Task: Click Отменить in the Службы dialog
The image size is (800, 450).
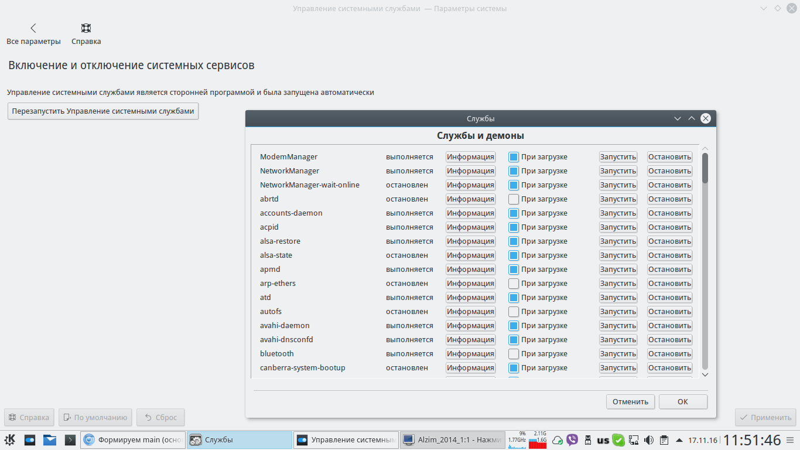Action: (630, 401)
